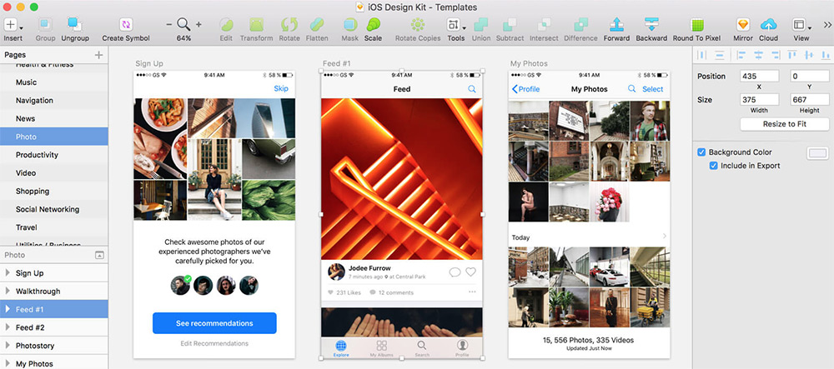Select the Social Networking page
The image size is (834, 369).
53,209
